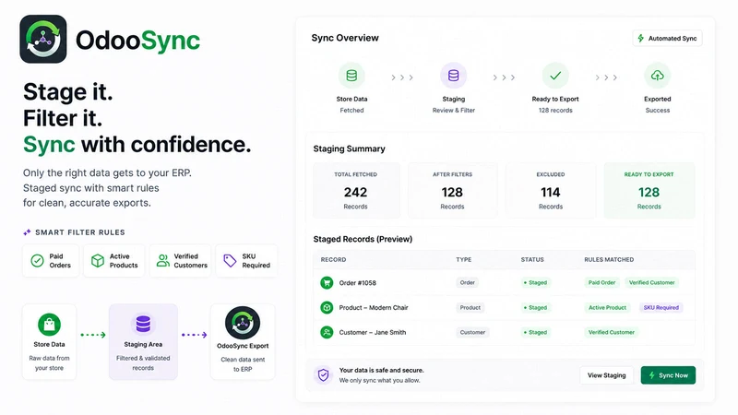
Task: Click the Order #1058 cart icon
Action: [327, 283]
